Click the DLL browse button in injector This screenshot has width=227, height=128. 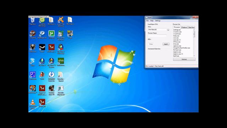[x=168, y=30]
